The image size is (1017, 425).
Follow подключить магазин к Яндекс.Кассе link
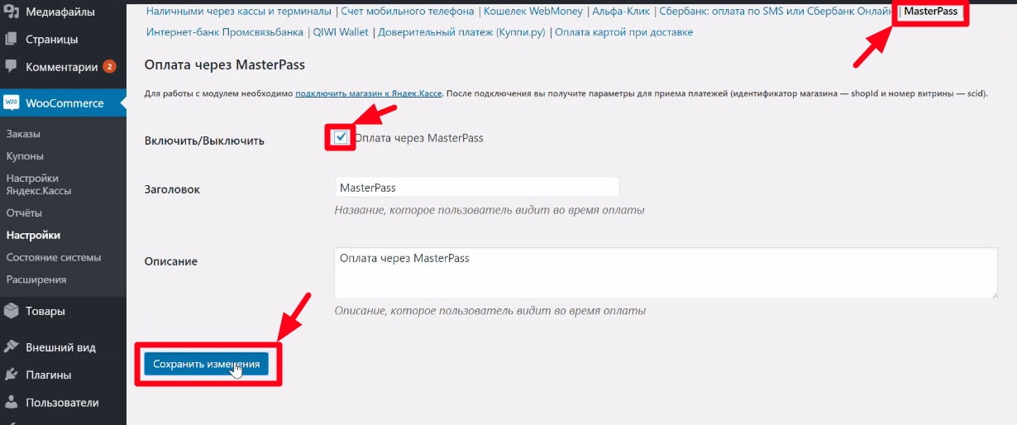pyautogui.click(x=369, y=94)
